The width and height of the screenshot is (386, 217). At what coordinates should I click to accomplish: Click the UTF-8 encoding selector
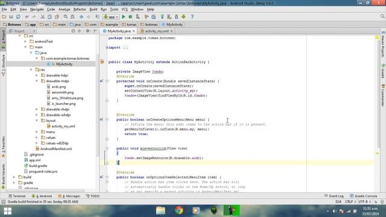pos(364,202)
